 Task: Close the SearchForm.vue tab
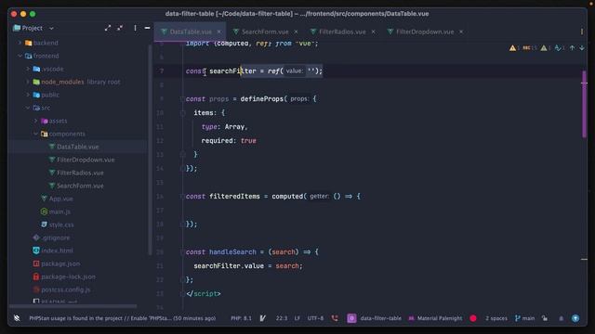tap(296, 32)
